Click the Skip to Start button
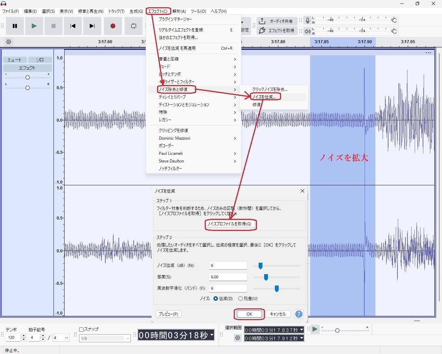 coord(73,26)
